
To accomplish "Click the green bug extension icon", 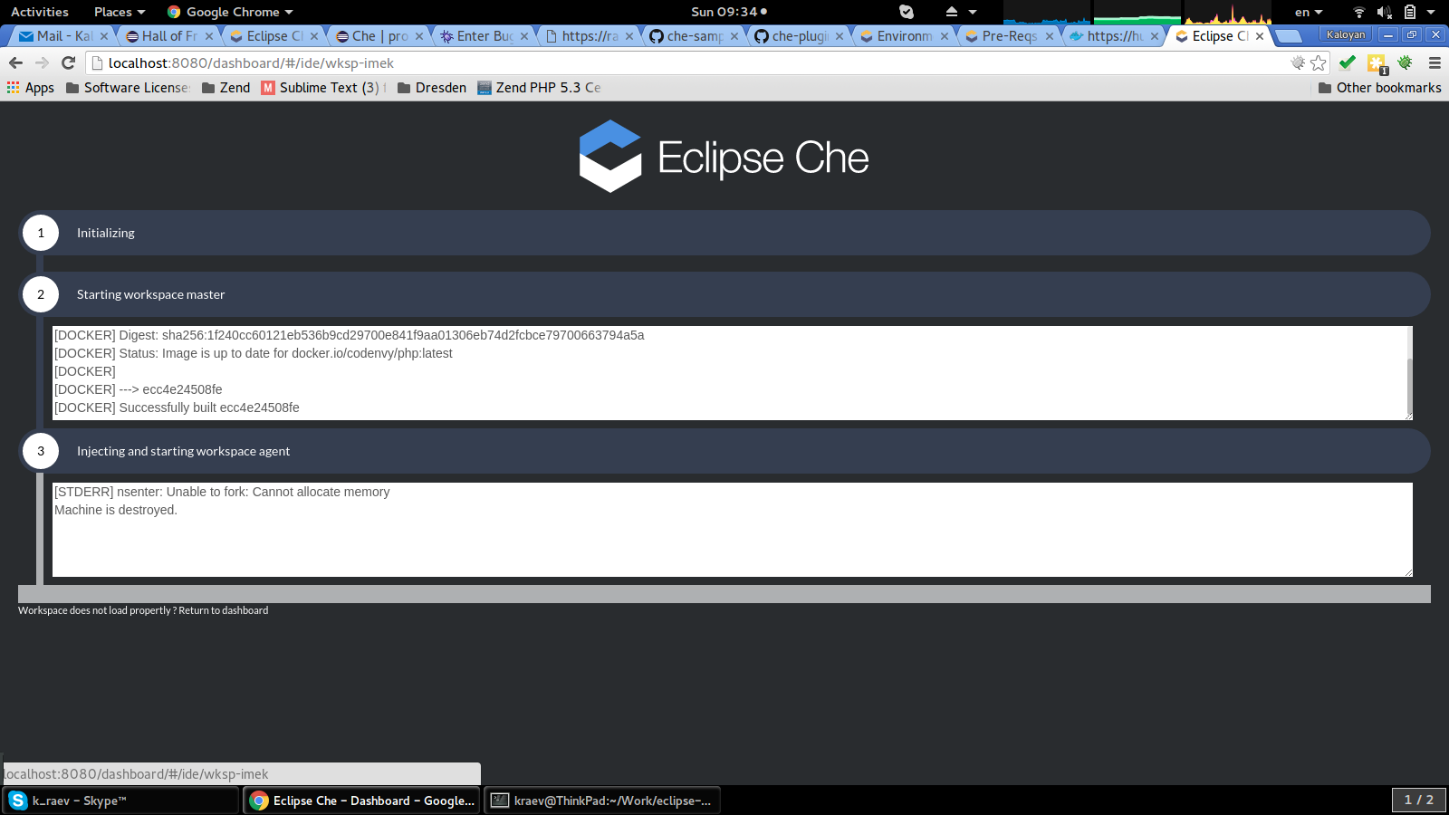I will pyautogui.click(x=1406, y=62).
